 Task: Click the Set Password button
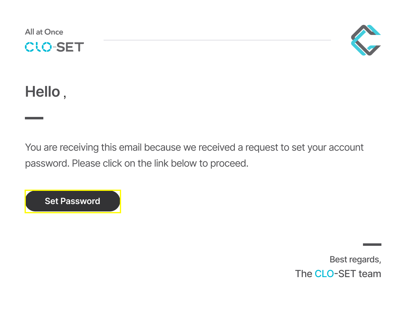click(73, 201)
